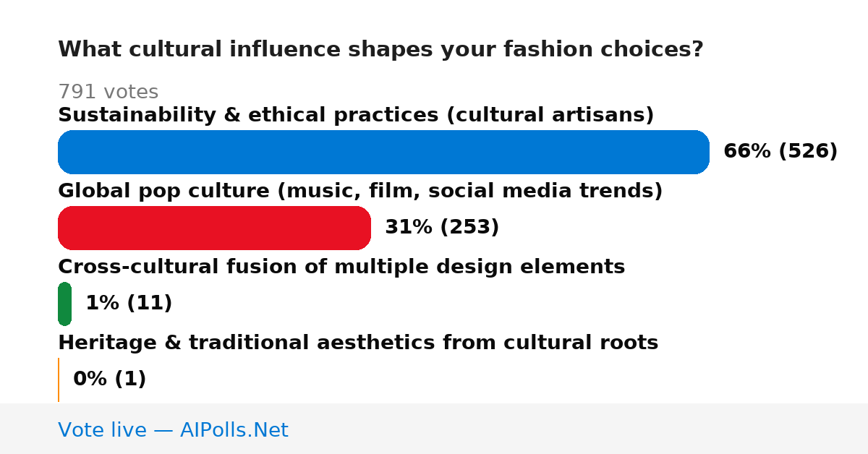This screenshot has height=454, width=868.
Task: Click the thin orange Heritage bar
Action: click(x=59, y=380)
